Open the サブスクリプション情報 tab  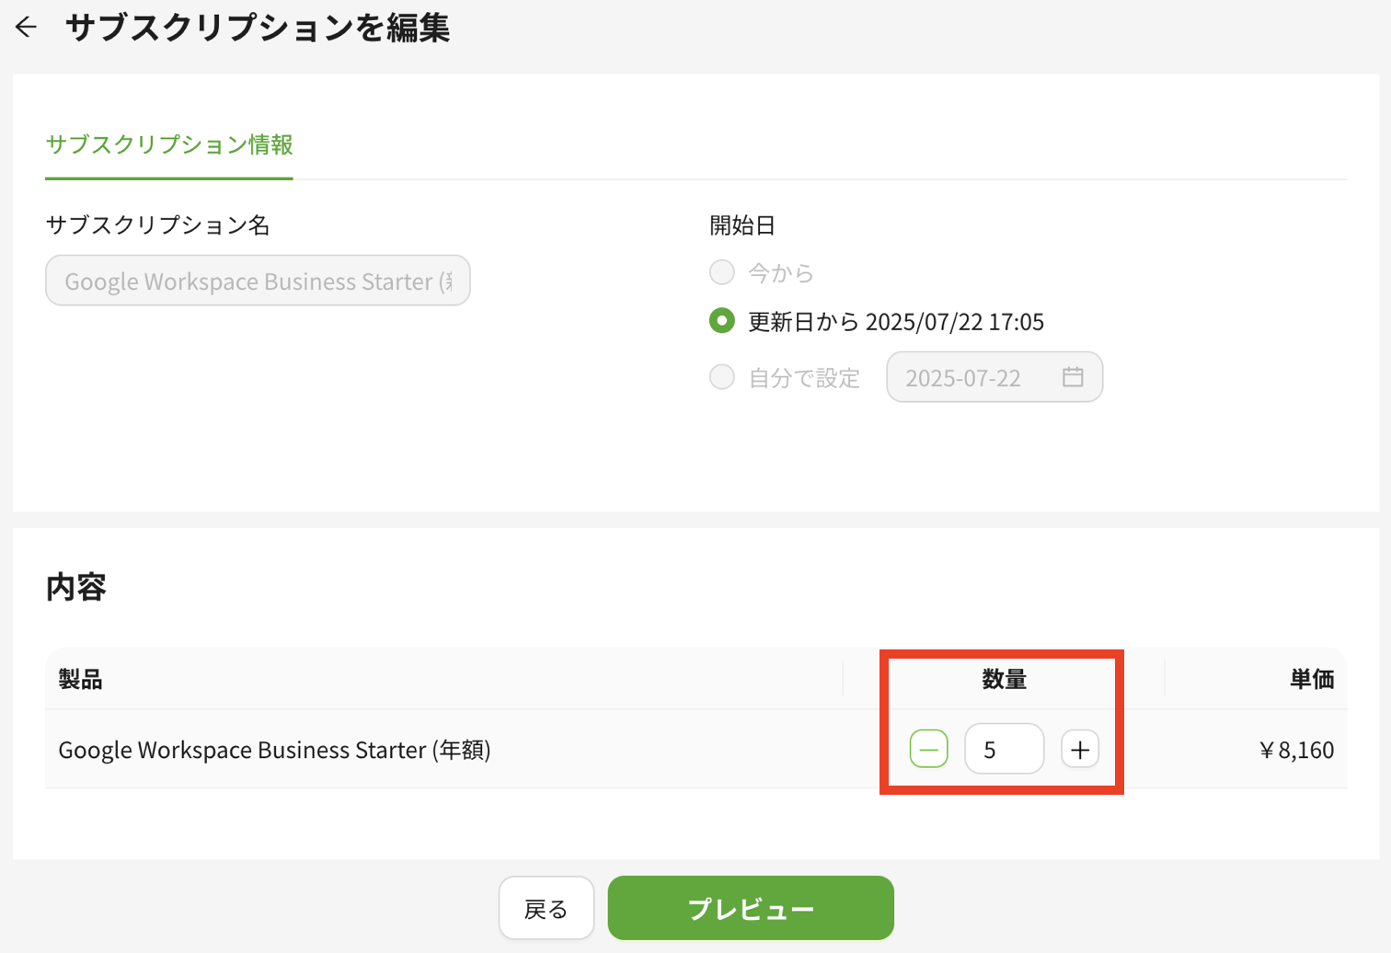[169, 145]
